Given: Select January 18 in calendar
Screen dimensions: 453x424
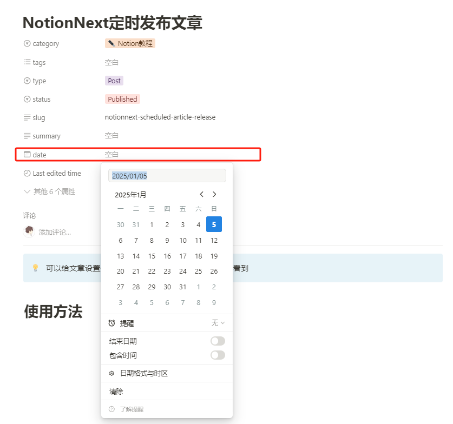Looking at the screenshot, I should point(199,256).
